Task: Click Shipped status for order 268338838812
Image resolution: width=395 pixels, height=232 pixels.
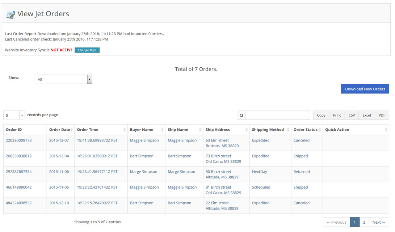Action: 301,156
